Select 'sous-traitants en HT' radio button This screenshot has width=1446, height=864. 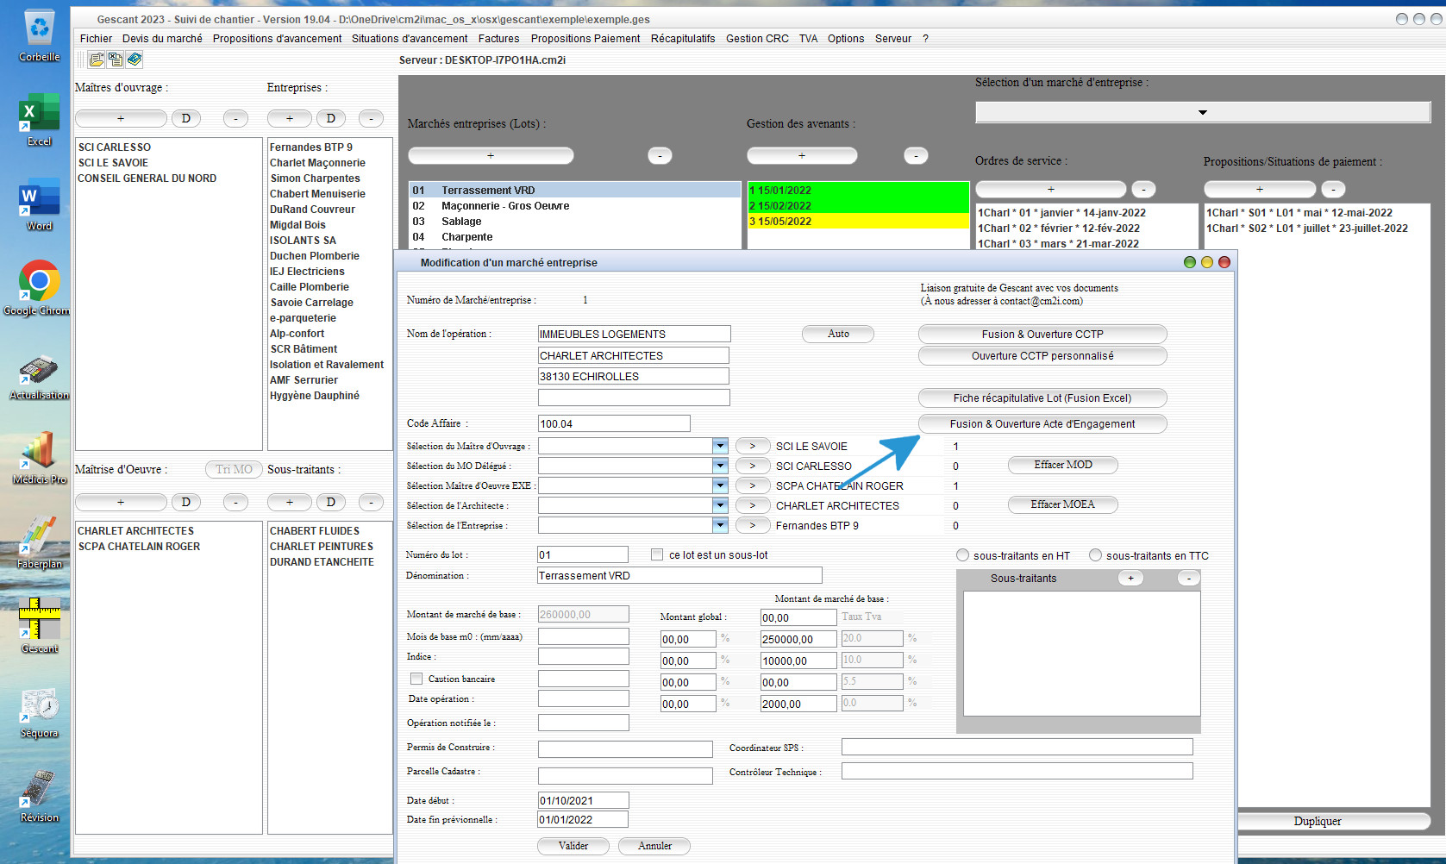point(962,555)
